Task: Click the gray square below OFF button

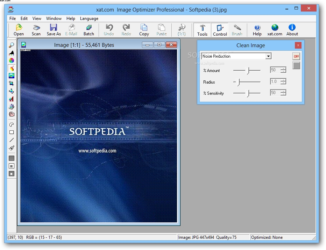Action: pyautogui.click(x=296, y=65)
